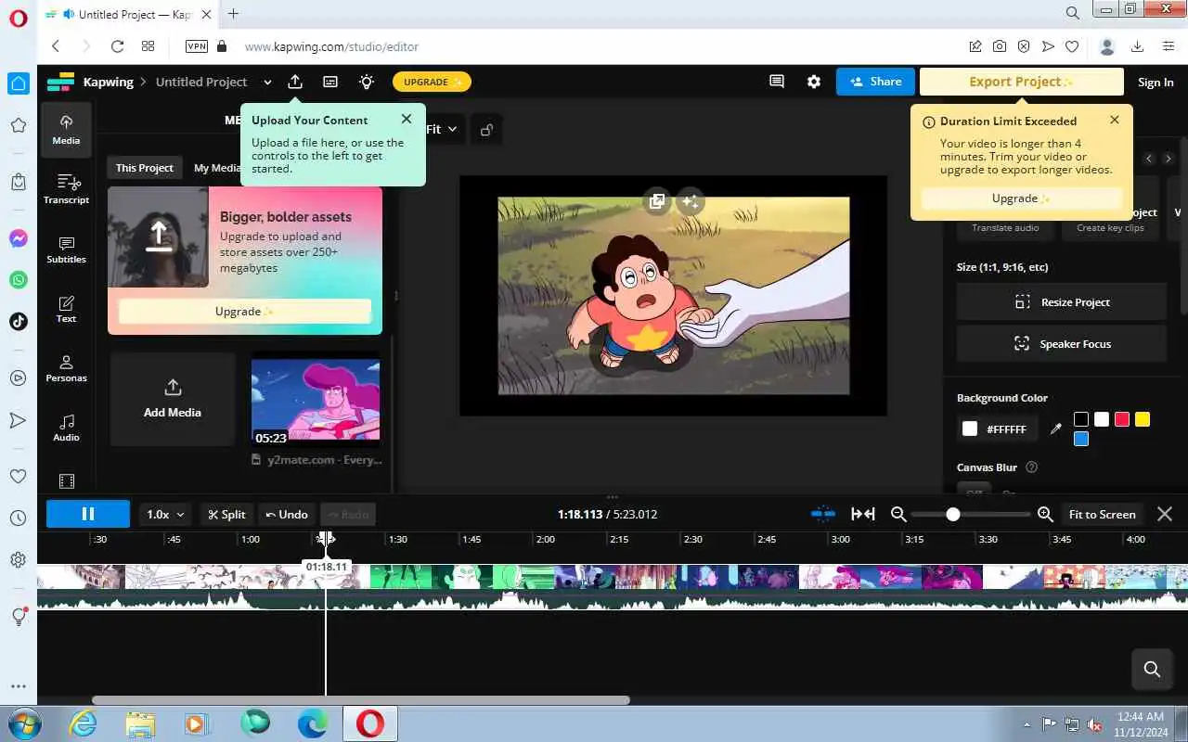Click Upgrade in the Duration Limit notice

tap(1021, 198)
